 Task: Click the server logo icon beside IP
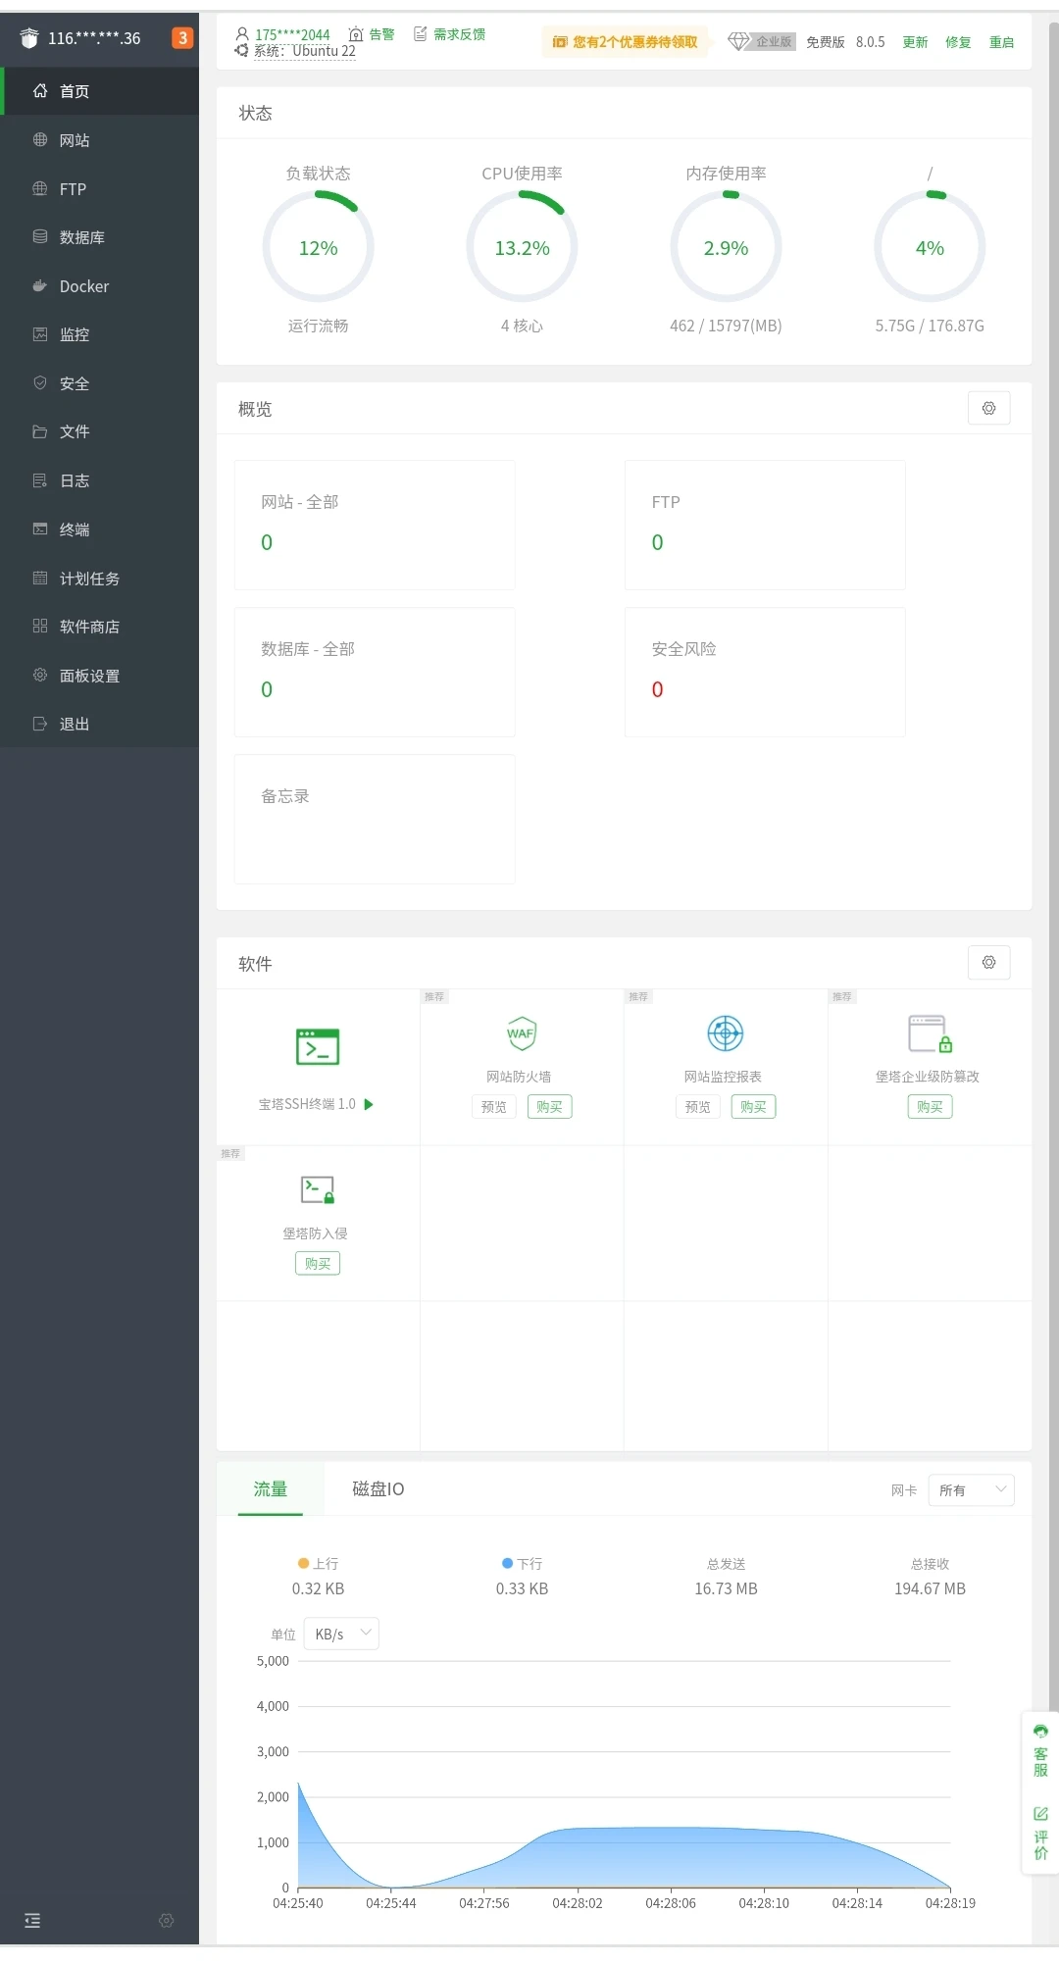pos(28,38)
